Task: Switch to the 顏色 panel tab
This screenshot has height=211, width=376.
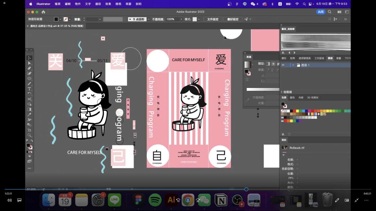Action: click(x=292, y=97)
